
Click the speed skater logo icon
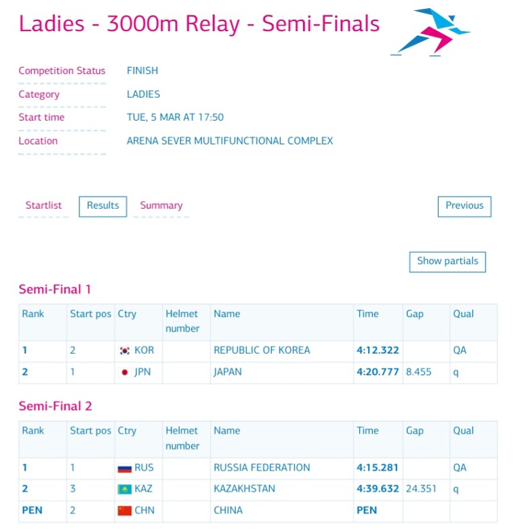click(431, 32)
